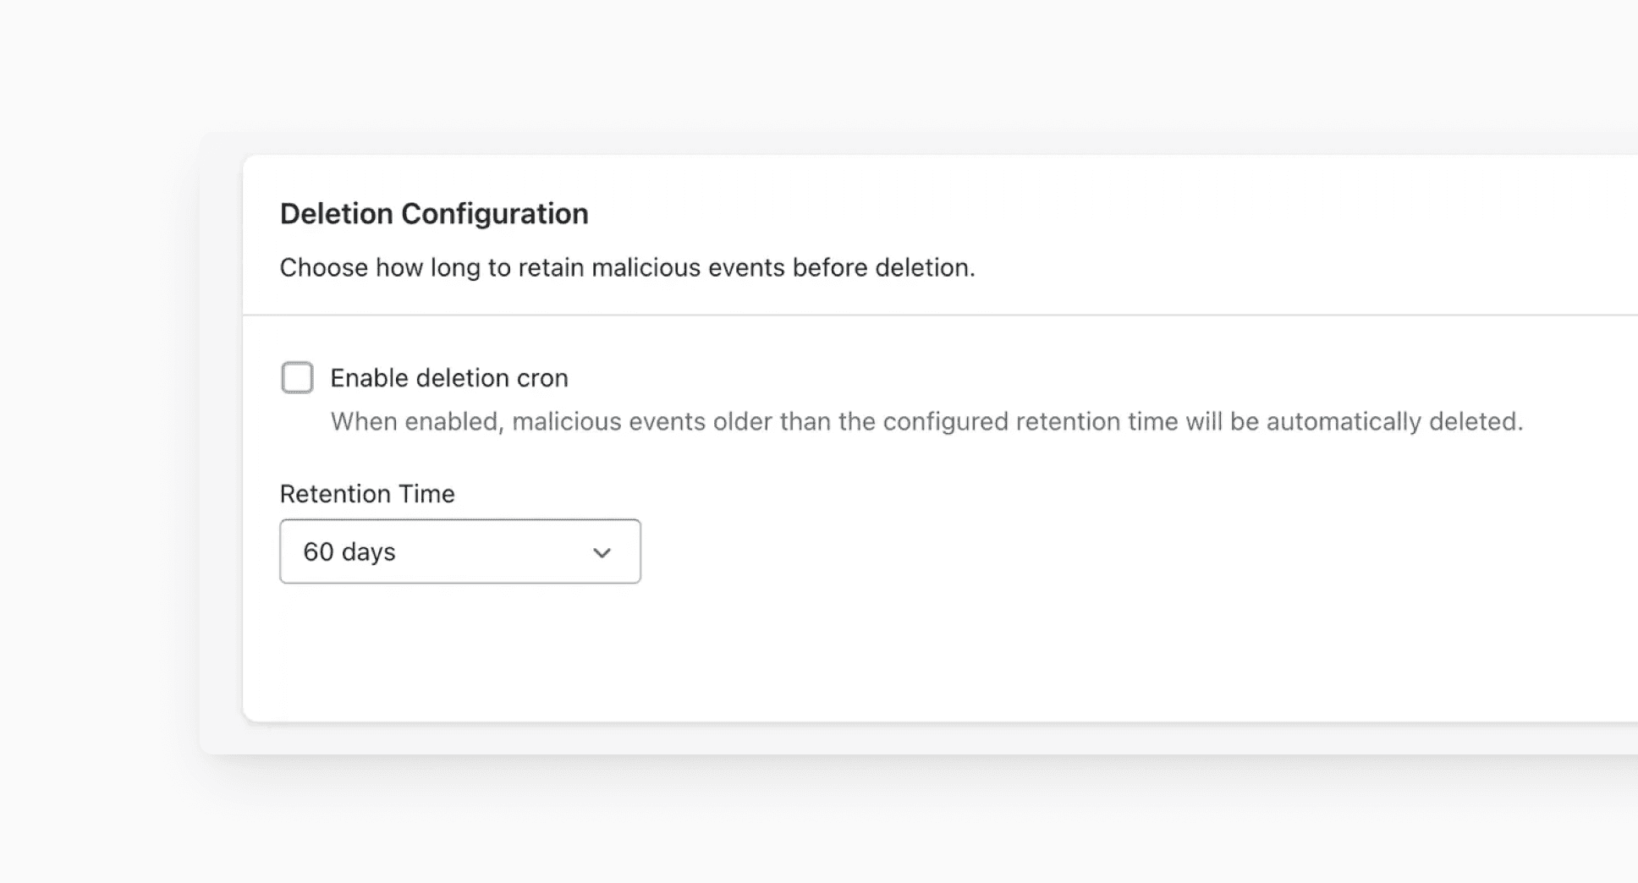Image resolution: width=1638 pixels, height=883 pixels.
Task: Click the word "Configuration" in the heading
Action: [494, 214]
